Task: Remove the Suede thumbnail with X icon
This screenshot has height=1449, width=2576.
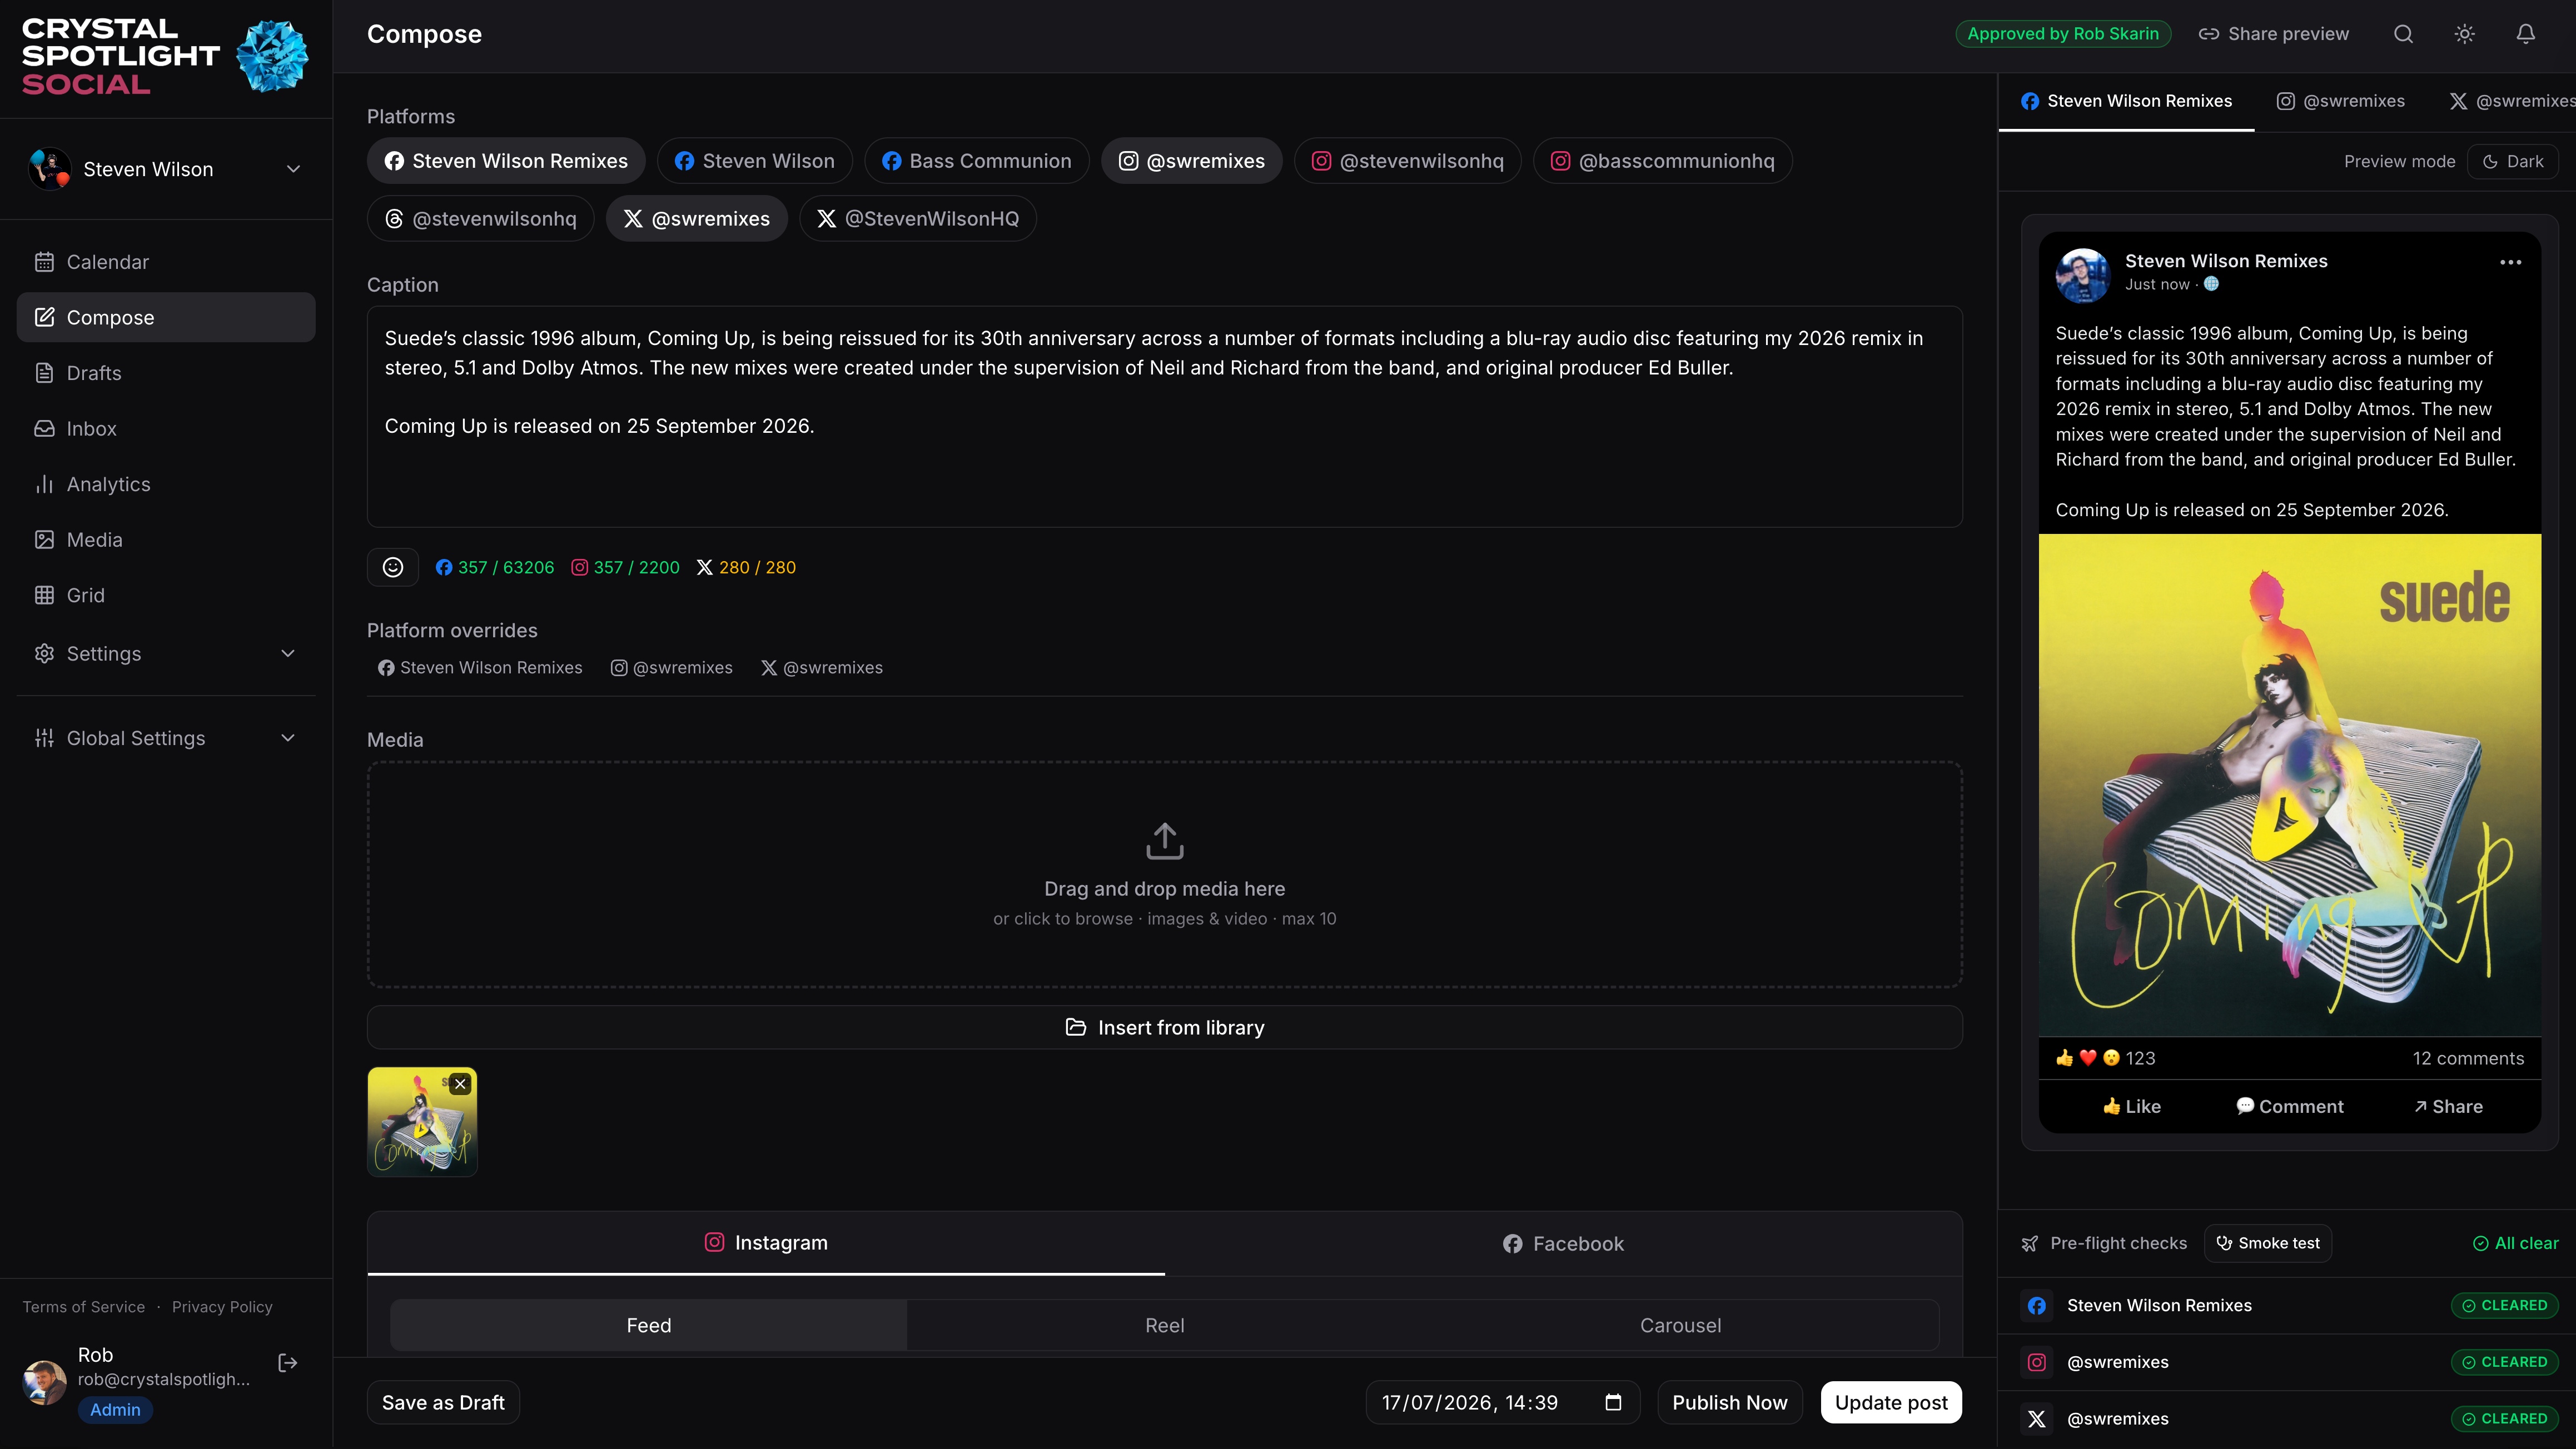Action: [x=460, y=1083]
